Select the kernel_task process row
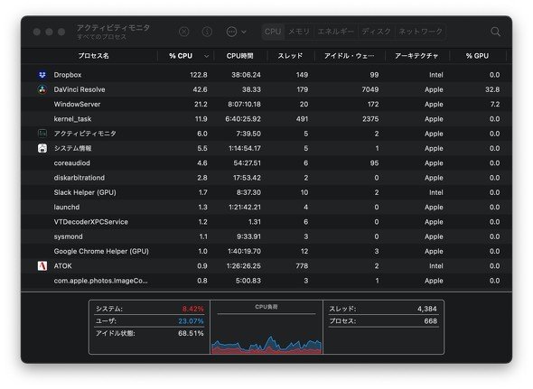533x389 pixels. coord(266,119)
